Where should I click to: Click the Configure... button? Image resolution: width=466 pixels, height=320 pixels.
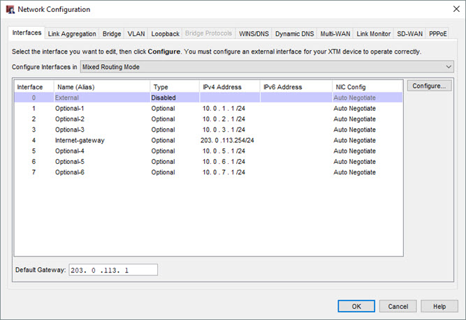click(x=428, y=86)
